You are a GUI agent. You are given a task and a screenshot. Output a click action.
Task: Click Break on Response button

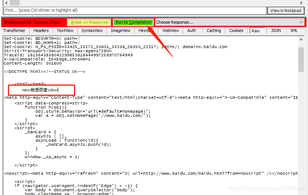[x=89, y=22]
